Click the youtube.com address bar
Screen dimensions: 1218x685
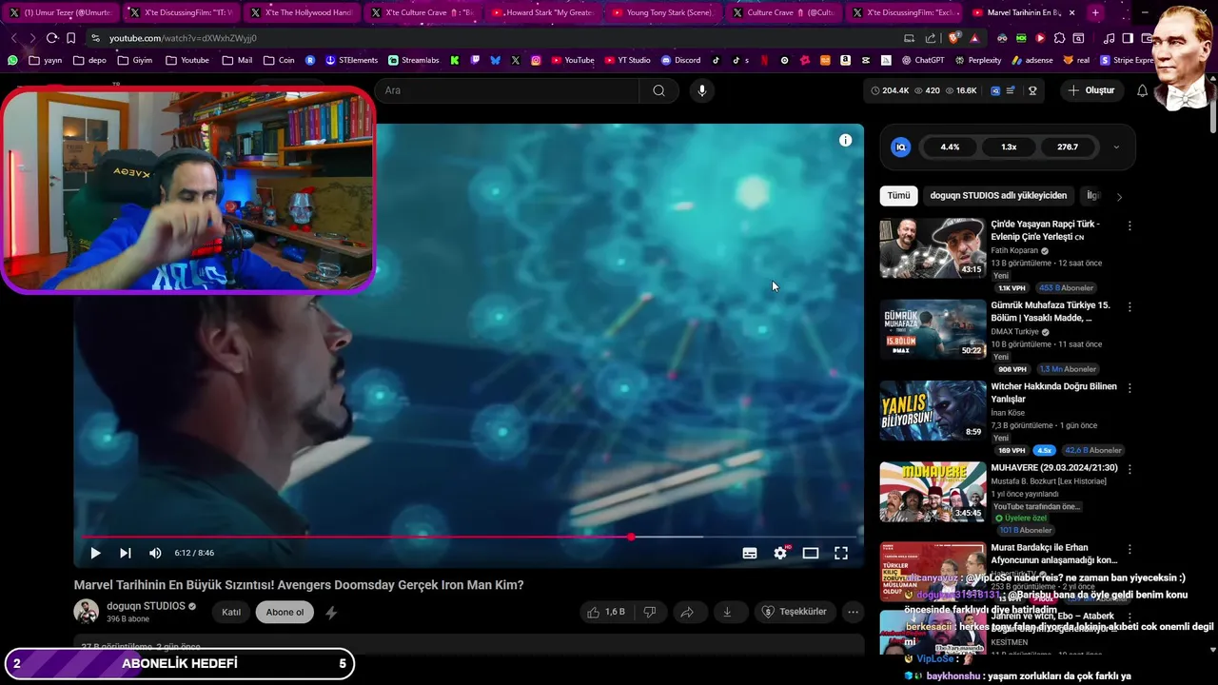(x=495, y=38)
